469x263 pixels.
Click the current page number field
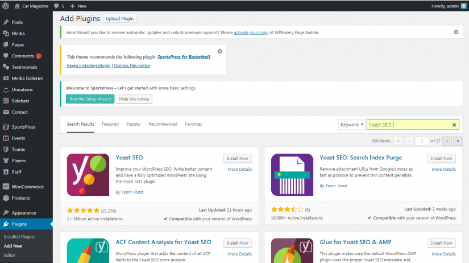coord(422,141)
